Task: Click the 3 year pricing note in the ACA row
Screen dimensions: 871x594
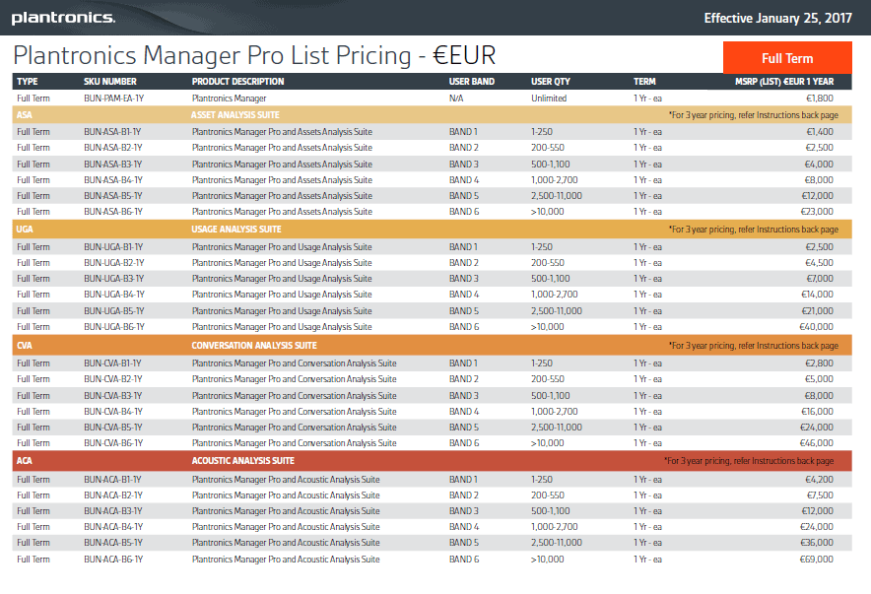Action: 749,461
